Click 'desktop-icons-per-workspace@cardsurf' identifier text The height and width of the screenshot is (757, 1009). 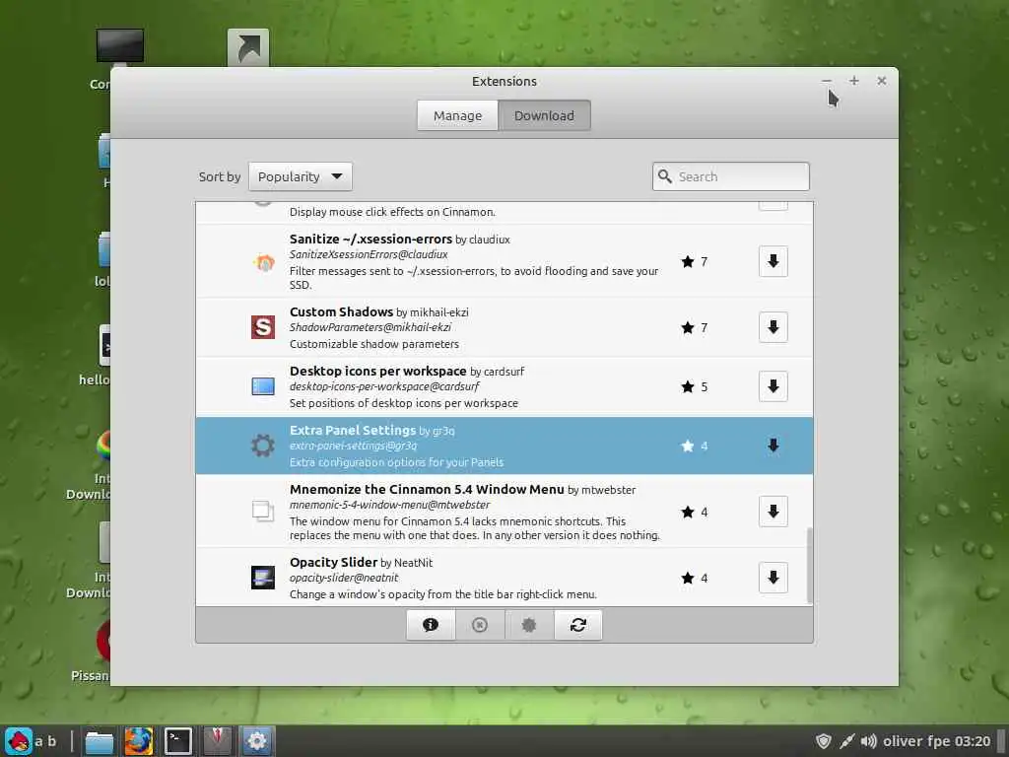pos(384,386)
